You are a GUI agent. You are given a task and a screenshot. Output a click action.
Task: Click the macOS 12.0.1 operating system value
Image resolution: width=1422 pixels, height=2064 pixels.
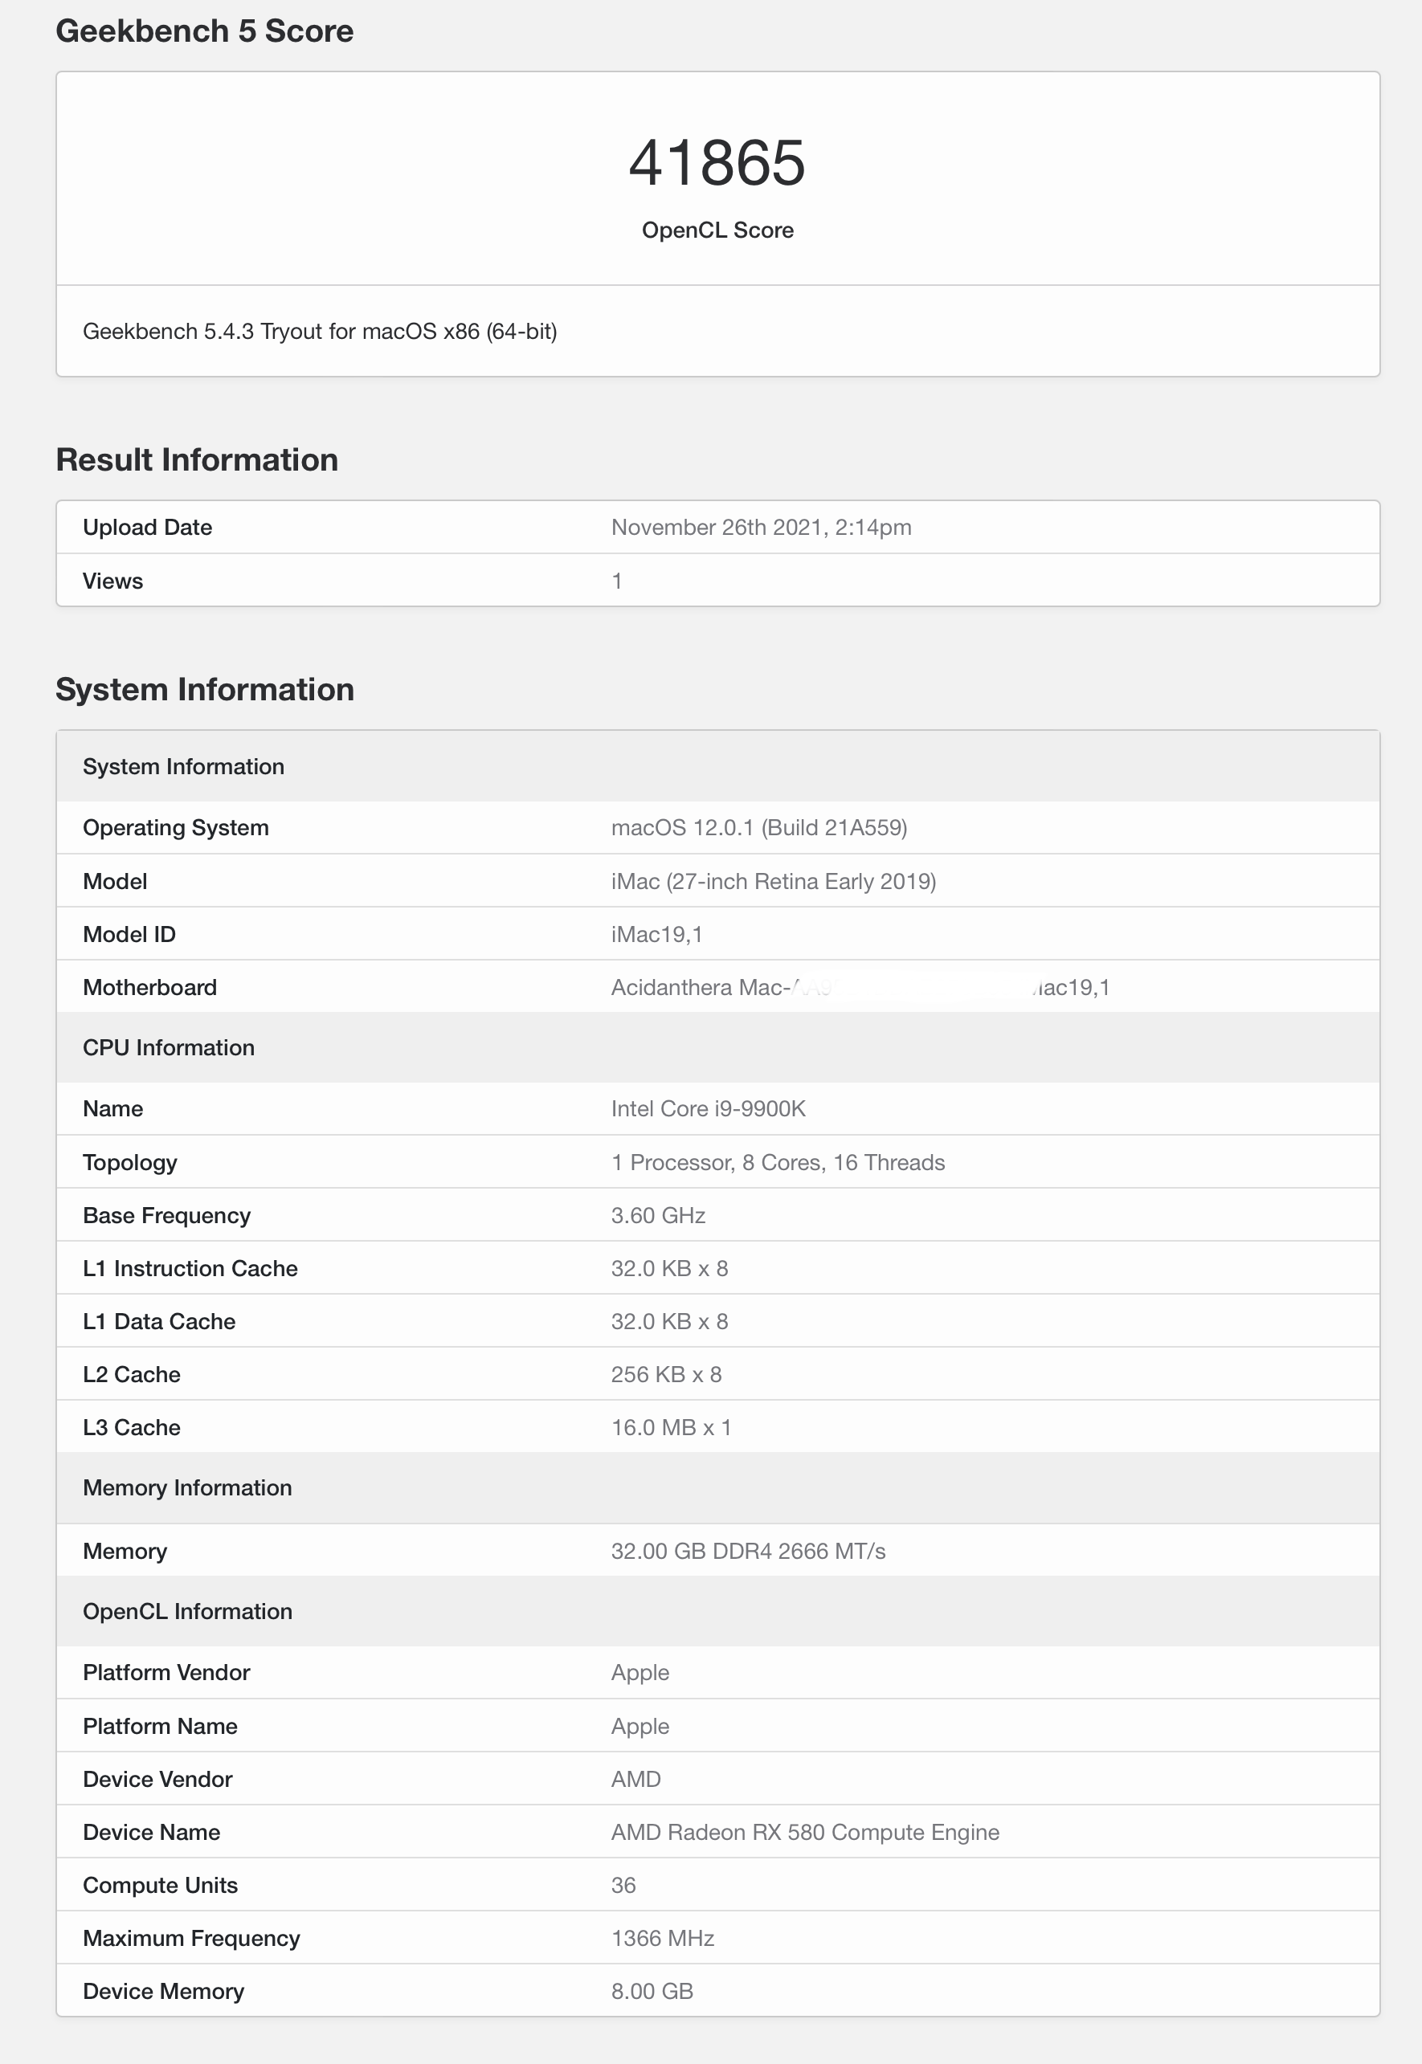pos(758,827)
